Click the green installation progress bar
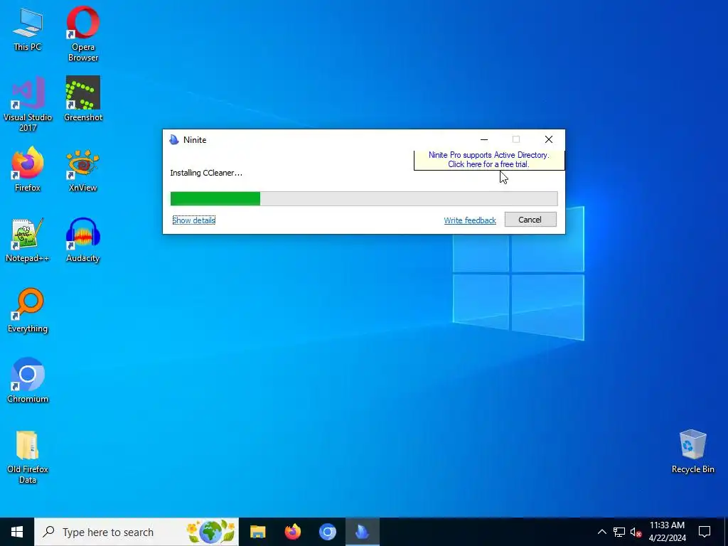The image size is (728, 546). 364,198
